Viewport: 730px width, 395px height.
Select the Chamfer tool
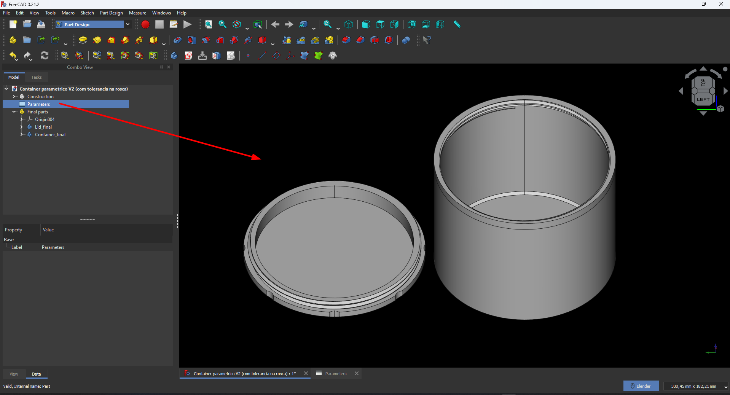[360, 40]
